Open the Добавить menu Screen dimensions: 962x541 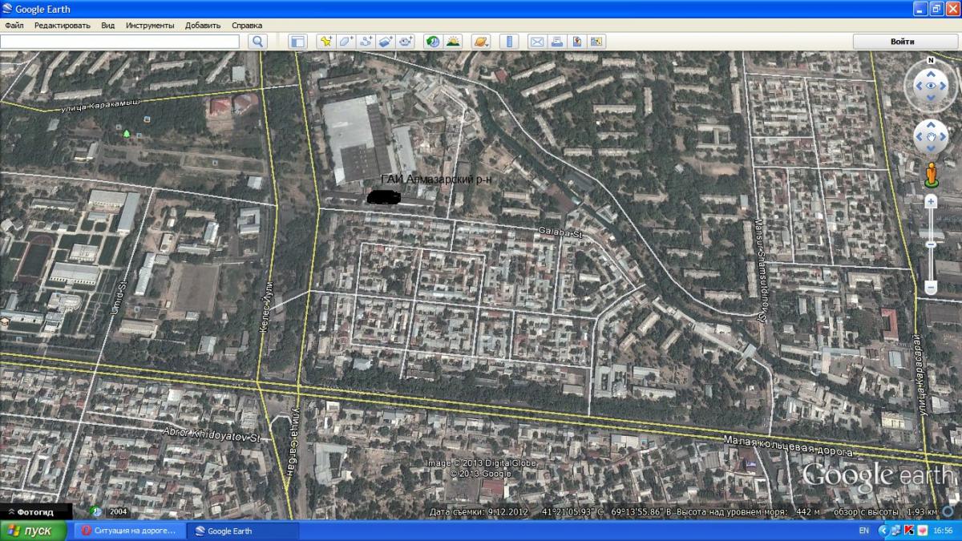click(202, 25)
